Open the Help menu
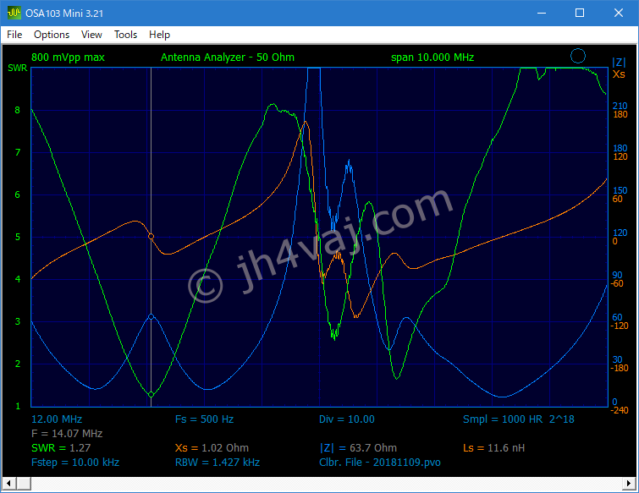639x493 pixels. click(159, 35)
